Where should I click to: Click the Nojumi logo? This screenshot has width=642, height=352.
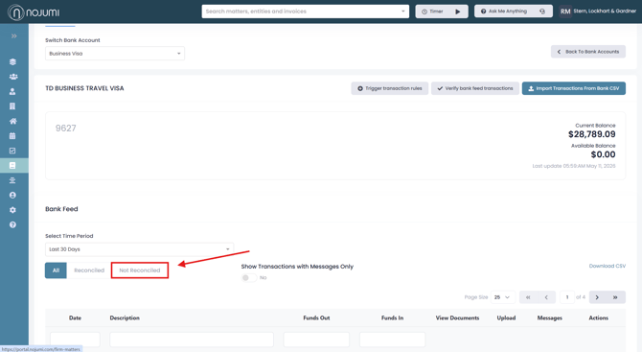34,12
